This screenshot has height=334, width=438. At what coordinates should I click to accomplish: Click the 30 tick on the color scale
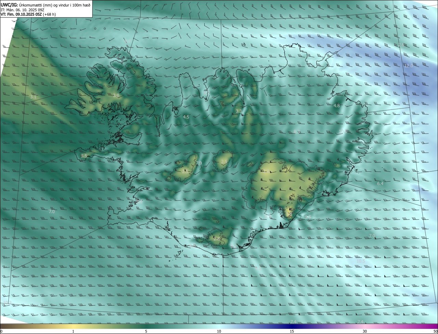(365, 331)
